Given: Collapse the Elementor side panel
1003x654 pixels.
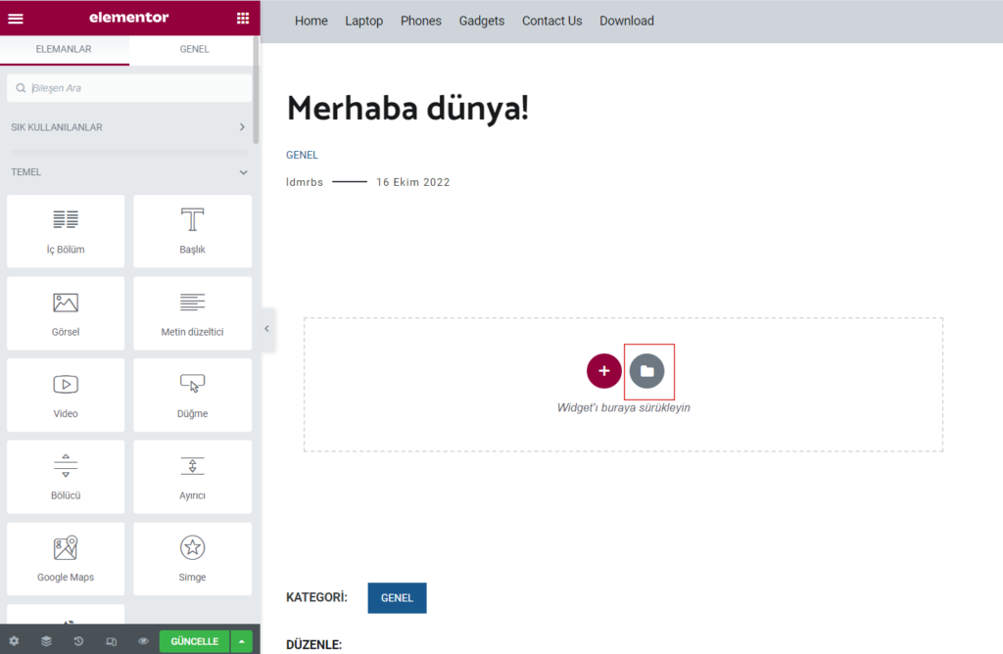Looking at the screenshot, I should (x=266, y=330).
